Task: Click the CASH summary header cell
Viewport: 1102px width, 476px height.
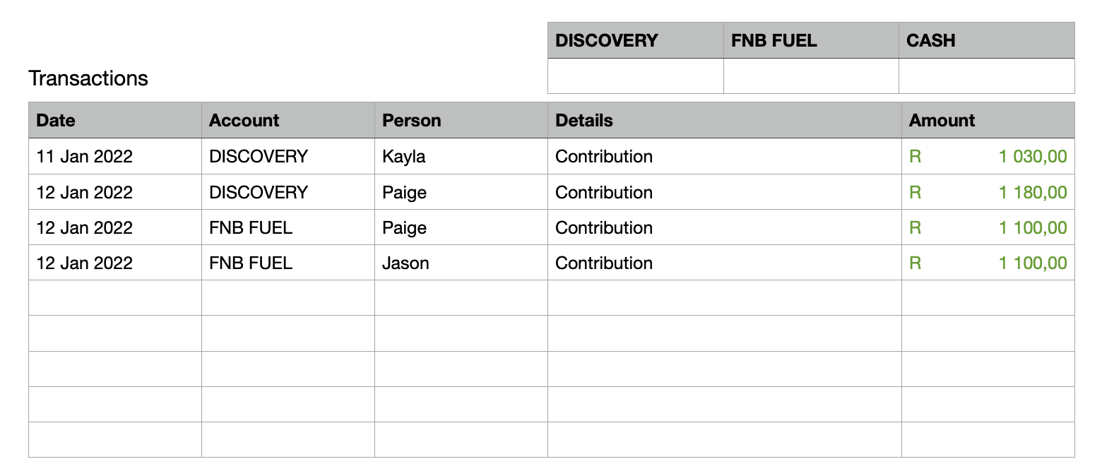Action: [x=986, y=40]
